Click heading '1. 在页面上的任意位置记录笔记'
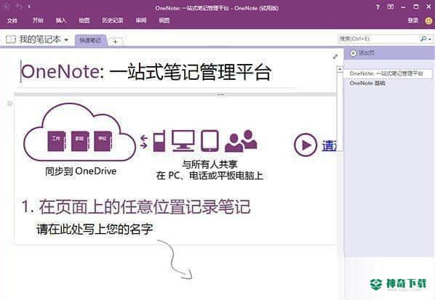435x300 pixels. click(x=136, y=206)
